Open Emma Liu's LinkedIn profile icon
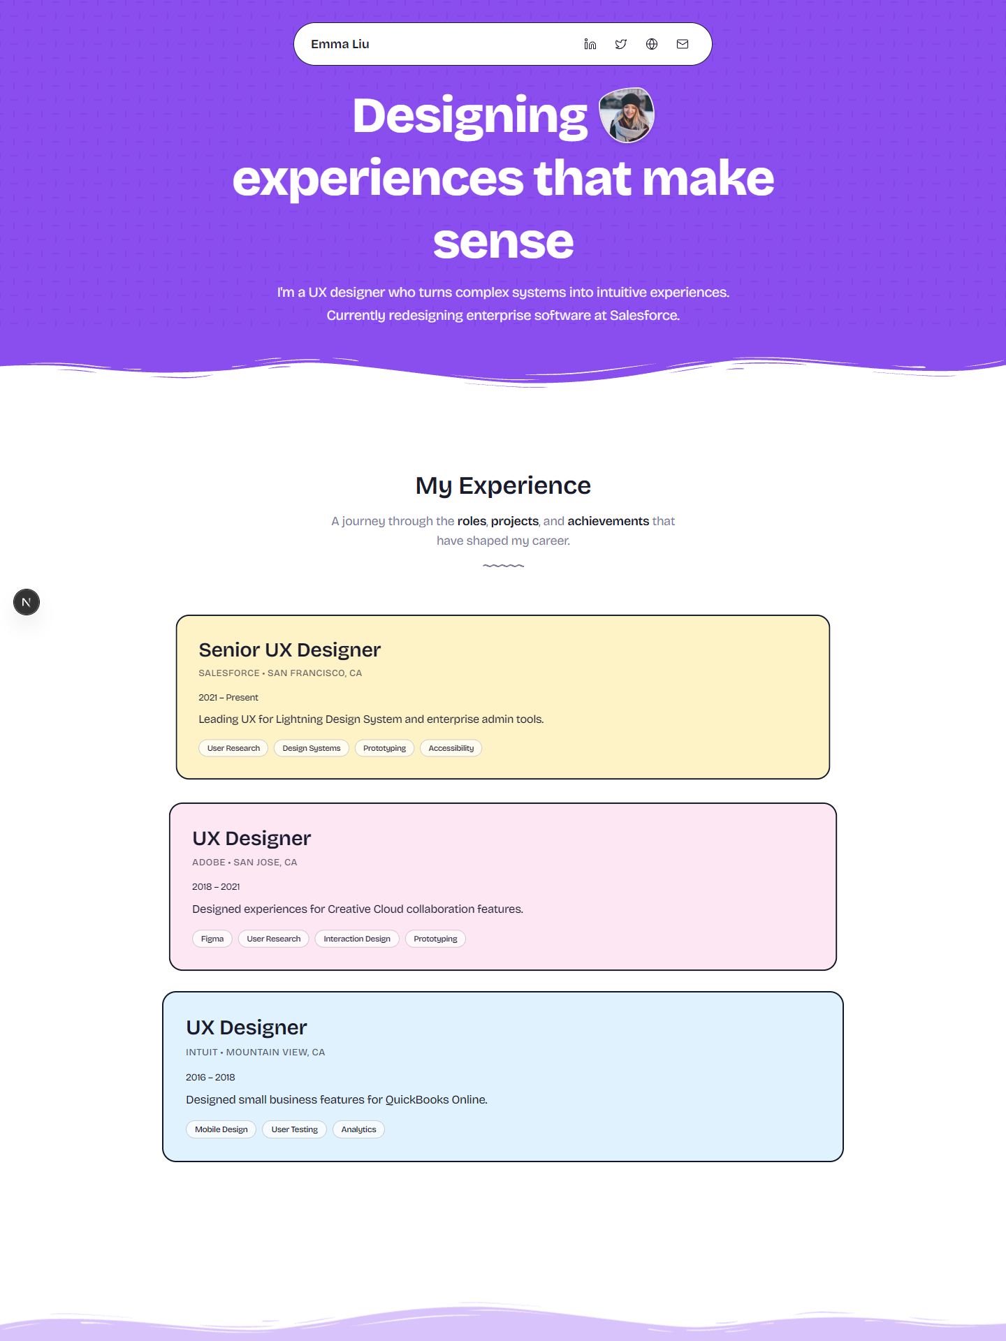The height and width of the screenshot is (1341, 1006). (x=590, y=43)
